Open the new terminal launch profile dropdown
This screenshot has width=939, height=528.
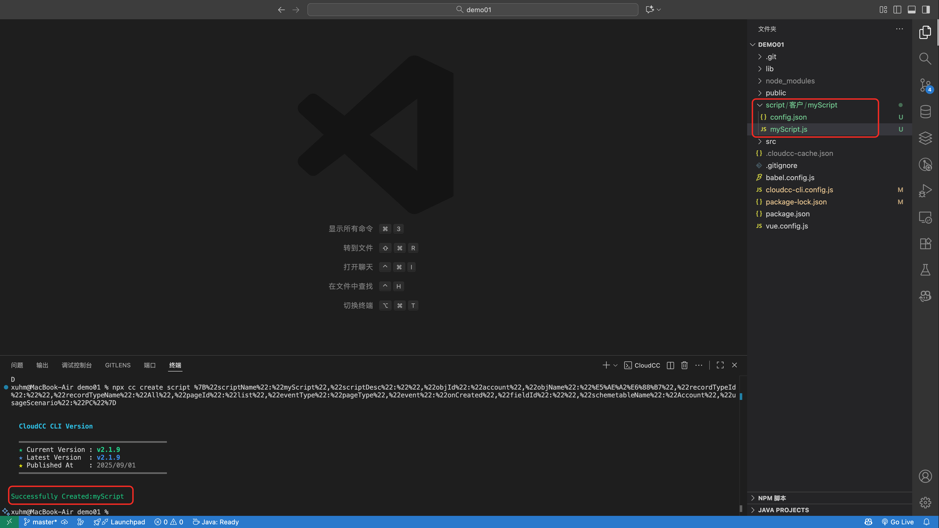616,365
